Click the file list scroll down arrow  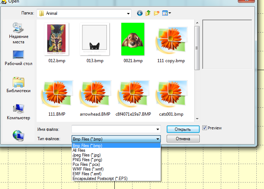197,119
